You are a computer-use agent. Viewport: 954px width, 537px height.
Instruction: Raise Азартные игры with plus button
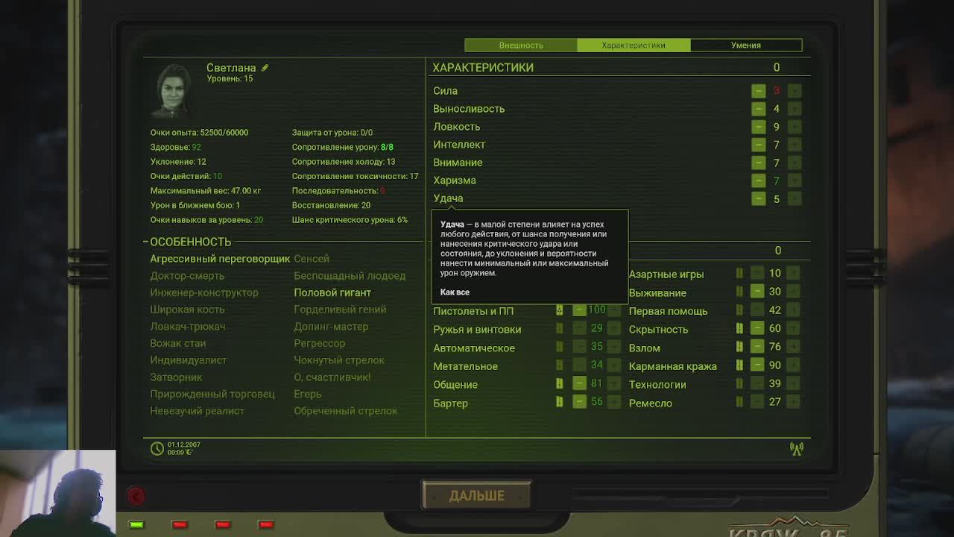pos(793,273)
